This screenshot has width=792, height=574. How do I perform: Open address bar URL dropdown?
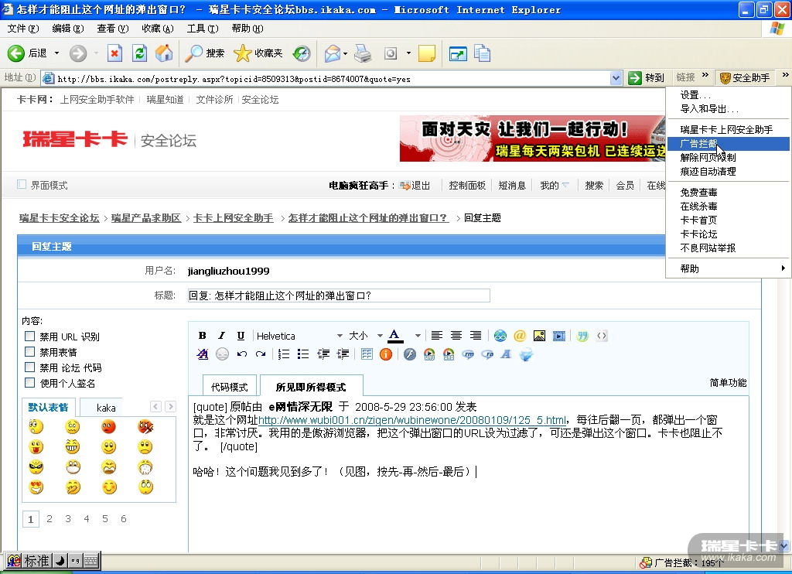coord(616,78)
